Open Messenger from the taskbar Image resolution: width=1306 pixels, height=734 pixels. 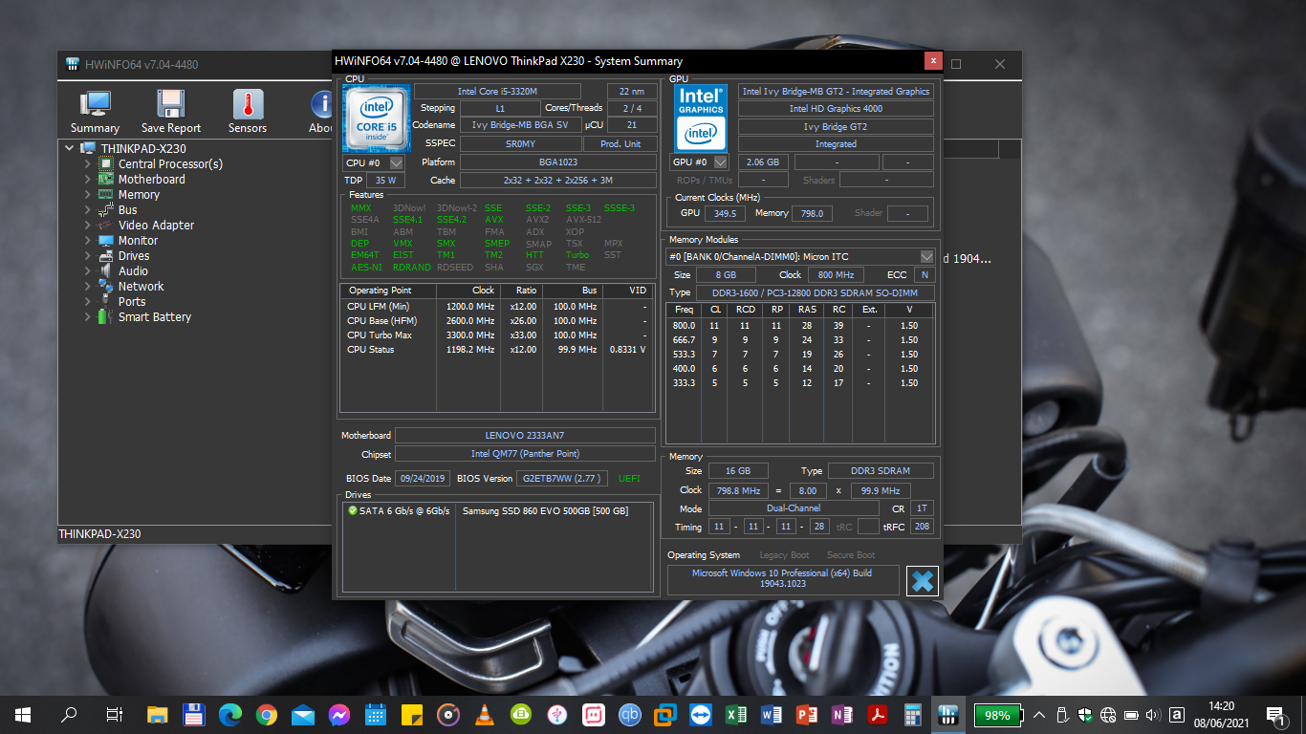tap(339, 714)
